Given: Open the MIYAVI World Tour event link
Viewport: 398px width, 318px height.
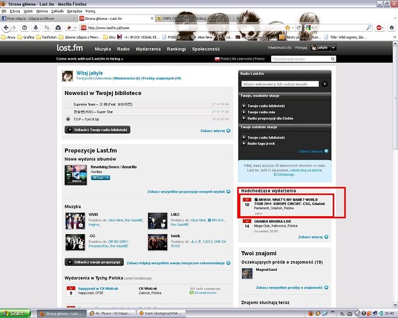Looking at the screenshot, I should coord(289,202).
